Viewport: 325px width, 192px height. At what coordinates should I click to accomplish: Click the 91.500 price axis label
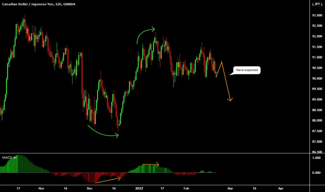pyautogui.click(x=317, y=47)
